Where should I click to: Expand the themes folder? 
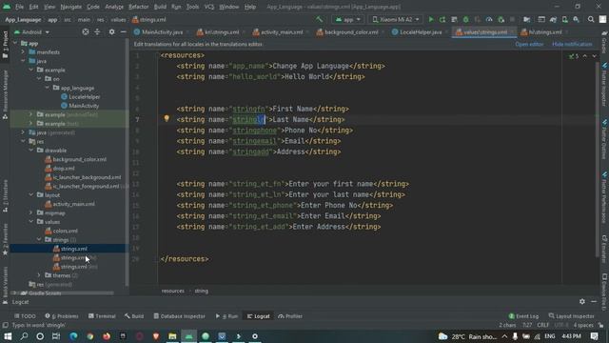coord(39,275)
